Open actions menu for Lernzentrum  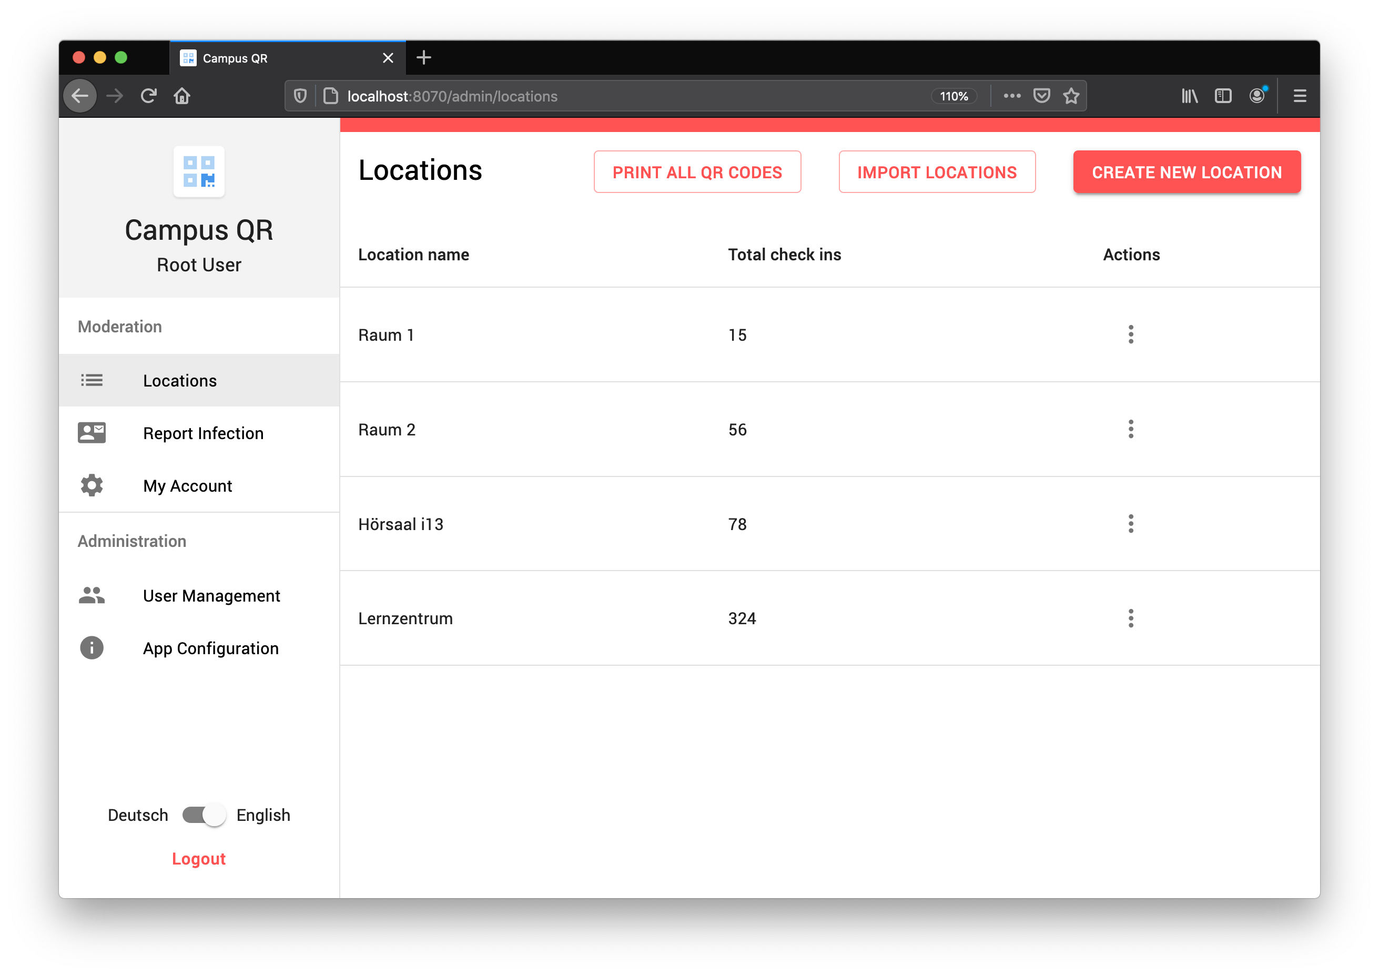pos(1131,618)
